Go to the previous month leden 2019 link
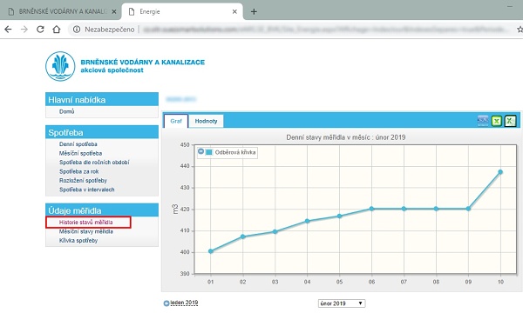Image resolution: width=523 pixels, height=313 pixels. [184, 303]
